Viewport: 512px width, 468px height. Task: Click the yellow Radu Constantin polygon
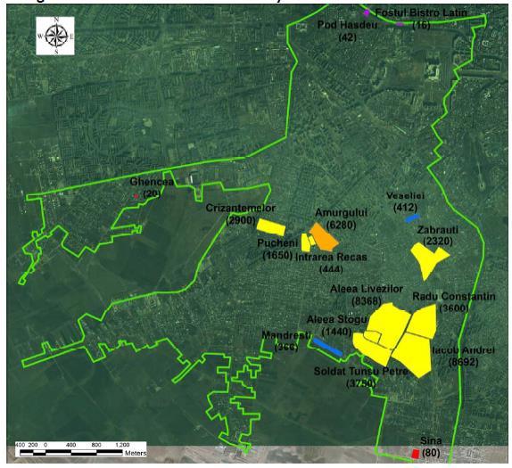point(423,322)
